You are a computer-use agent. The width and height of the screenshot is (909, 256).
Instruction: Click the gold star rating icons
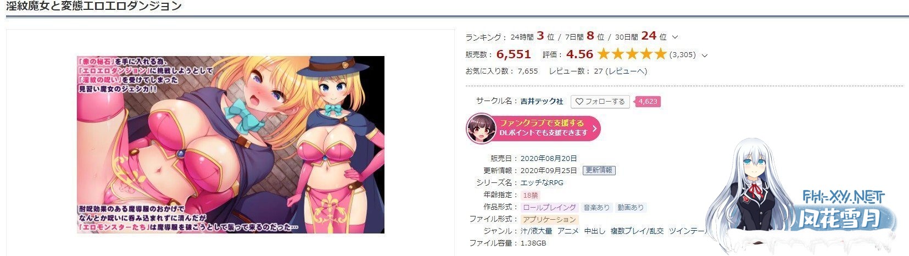[632, 54]
